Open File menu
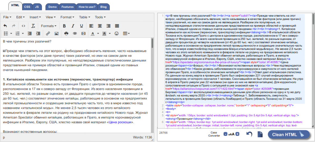 (x=7, y=17)
